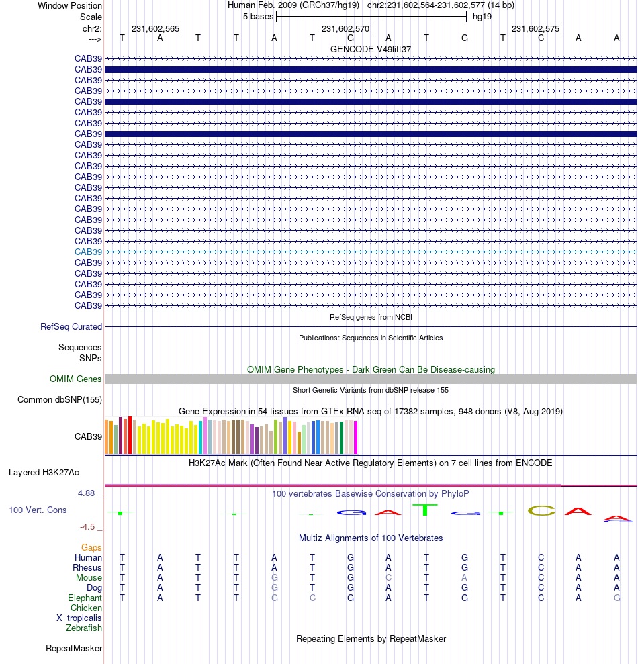The image size is (638, 664).
Task: Select the OMIM Genes side label
Action: [75, 379]
